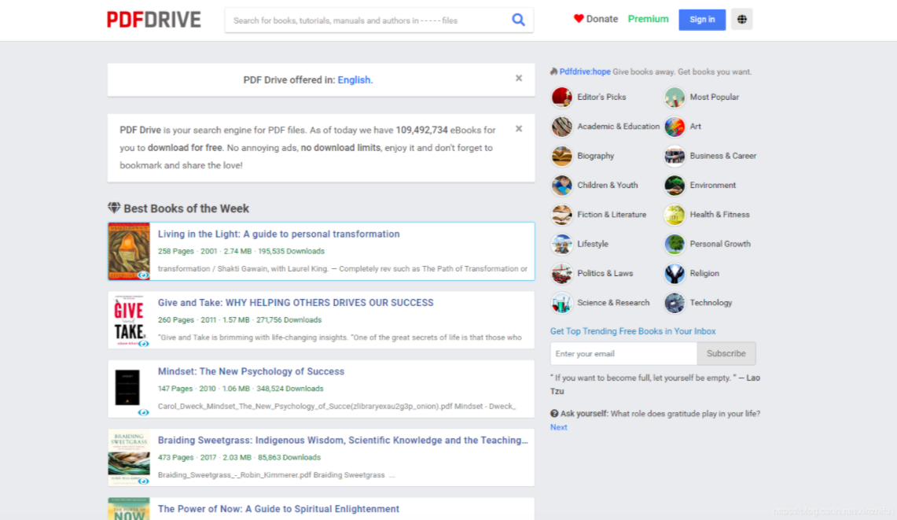The height and width of the screenshot is (520, 897).
Task: Preview Braiding Sweetgrass eye icon
Action: (x=144, y=481)
